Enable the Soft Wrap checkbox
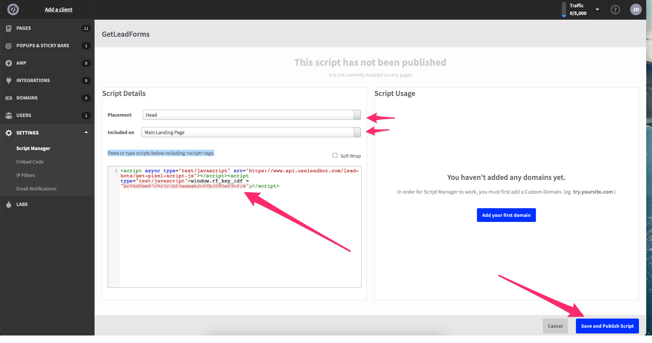This screenshot has height=343, width=652. tap(335, 155)
